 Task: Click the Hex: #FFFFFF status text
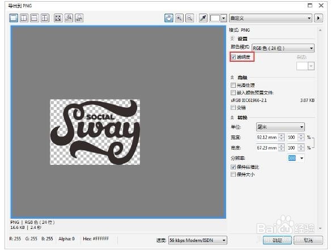coord(96,239)
